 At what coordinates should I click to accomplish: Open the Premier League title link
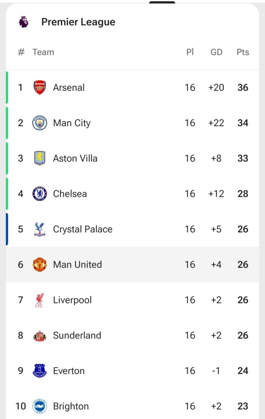[78, 22]
